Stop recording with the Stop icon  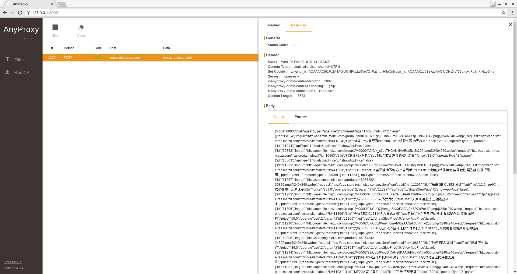[x=55, y=27]
